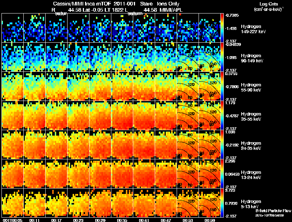This screenshot has height=222, width=292.
Task: Click the color bar beside Hydrogen 13-24 keV
Action: pos(222,174)
